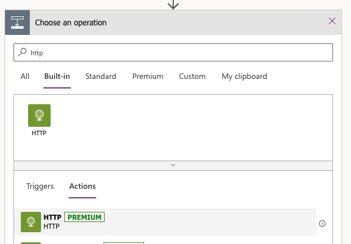
Task: Click the operation icon in the header
Action: pos(17,23)
